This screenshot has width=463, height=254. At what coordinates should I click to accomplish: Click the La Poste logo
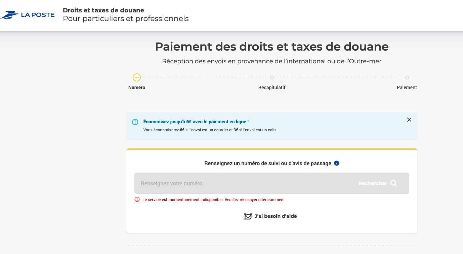(x=28, y=15)
